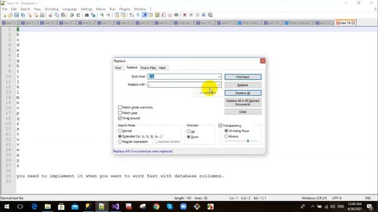The height and width of the screenshot is (212, 378).
Task: Click the Save toolbar icon
Action: click(x=17, y=15)
